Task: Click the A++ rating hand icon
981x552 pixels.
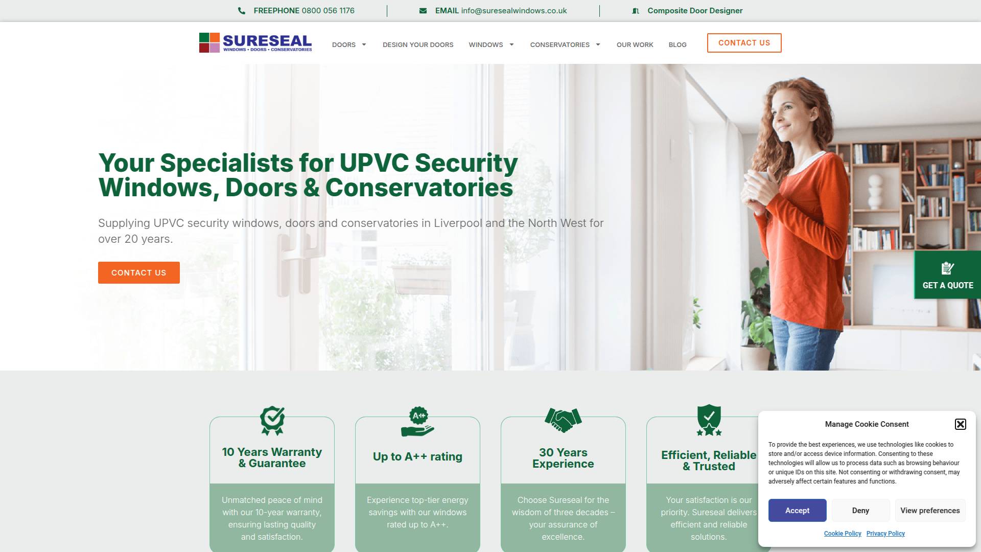Action: (417, 422)
